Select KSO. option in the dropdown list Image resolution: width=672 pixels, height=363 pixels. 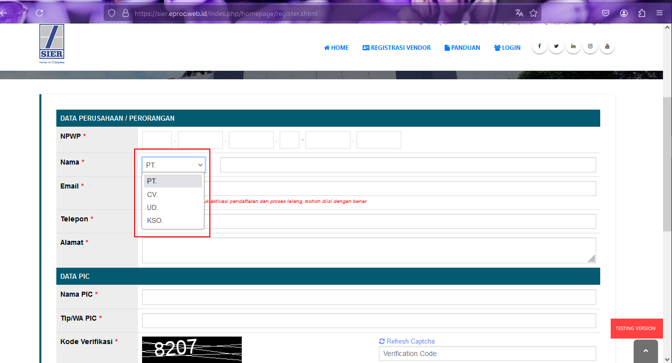coord(173,220)
